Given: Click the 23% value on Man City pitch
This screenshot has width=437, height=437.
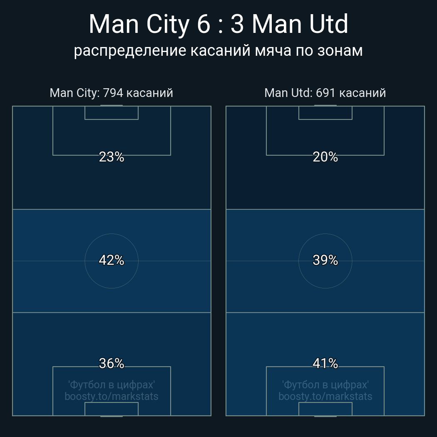Looking at the screenshot, I should pyautogui.click(x=112, y=157).
